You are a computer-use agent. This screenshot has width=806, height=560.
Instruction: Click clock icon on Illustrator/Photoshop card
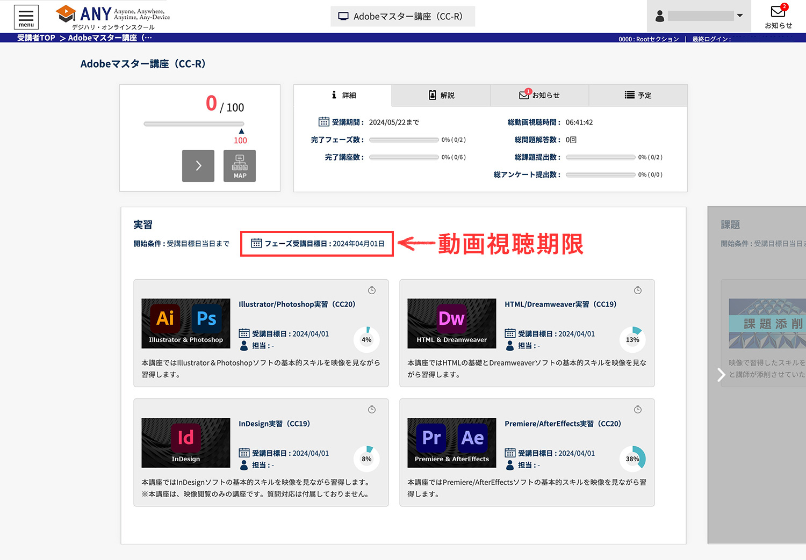pos(372,290)
